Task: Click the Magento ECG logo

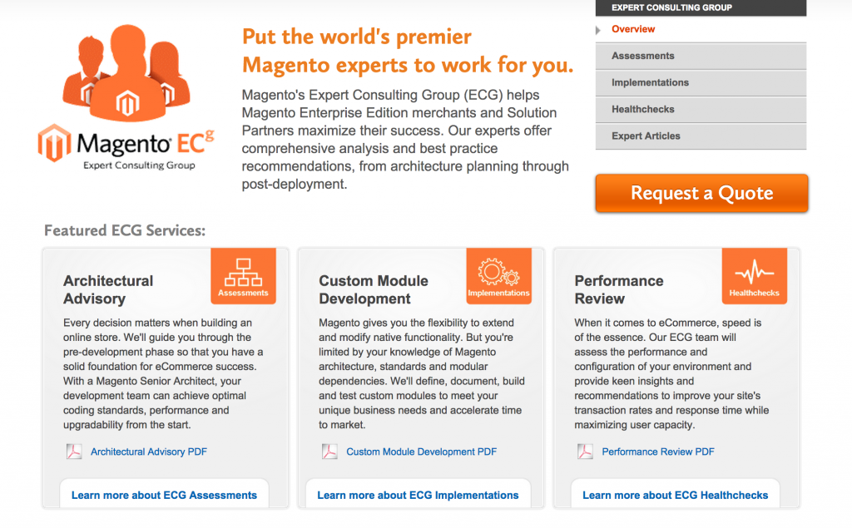Action: [x=126, y=98]
